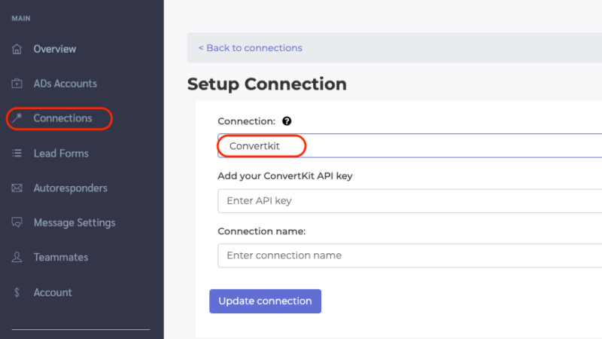Image resolution: width=602 pixels, height=339 pixels.
Task: Open Autoresponders menu entry
Action: [70, 188]
